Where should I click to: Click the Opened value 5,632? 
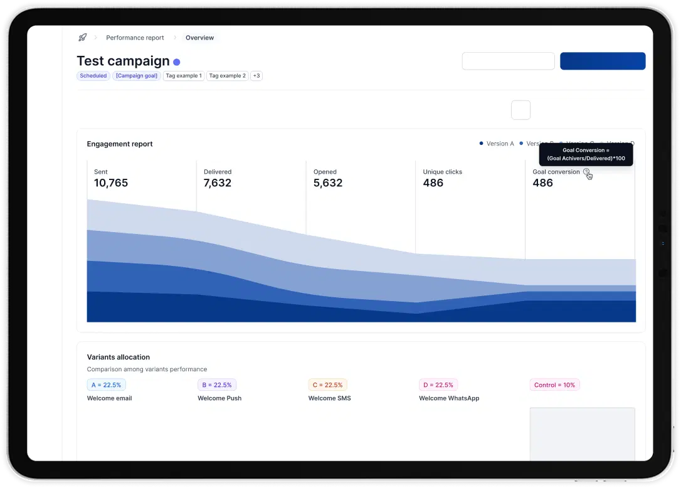tap(328, 183)
